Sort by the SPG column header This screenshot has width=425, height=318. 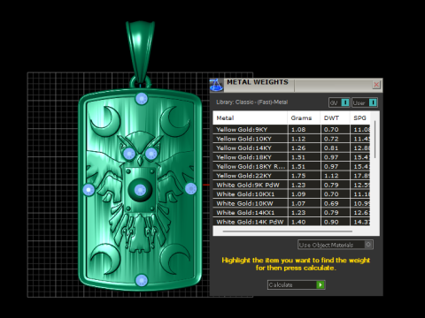[x=360, y=117]
